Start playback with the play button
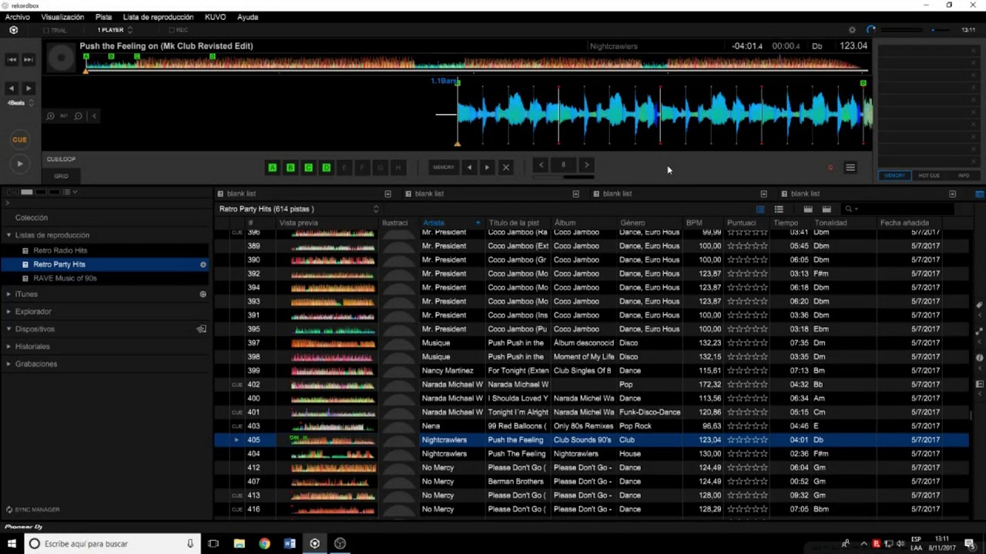 click(x=19, y=163)
